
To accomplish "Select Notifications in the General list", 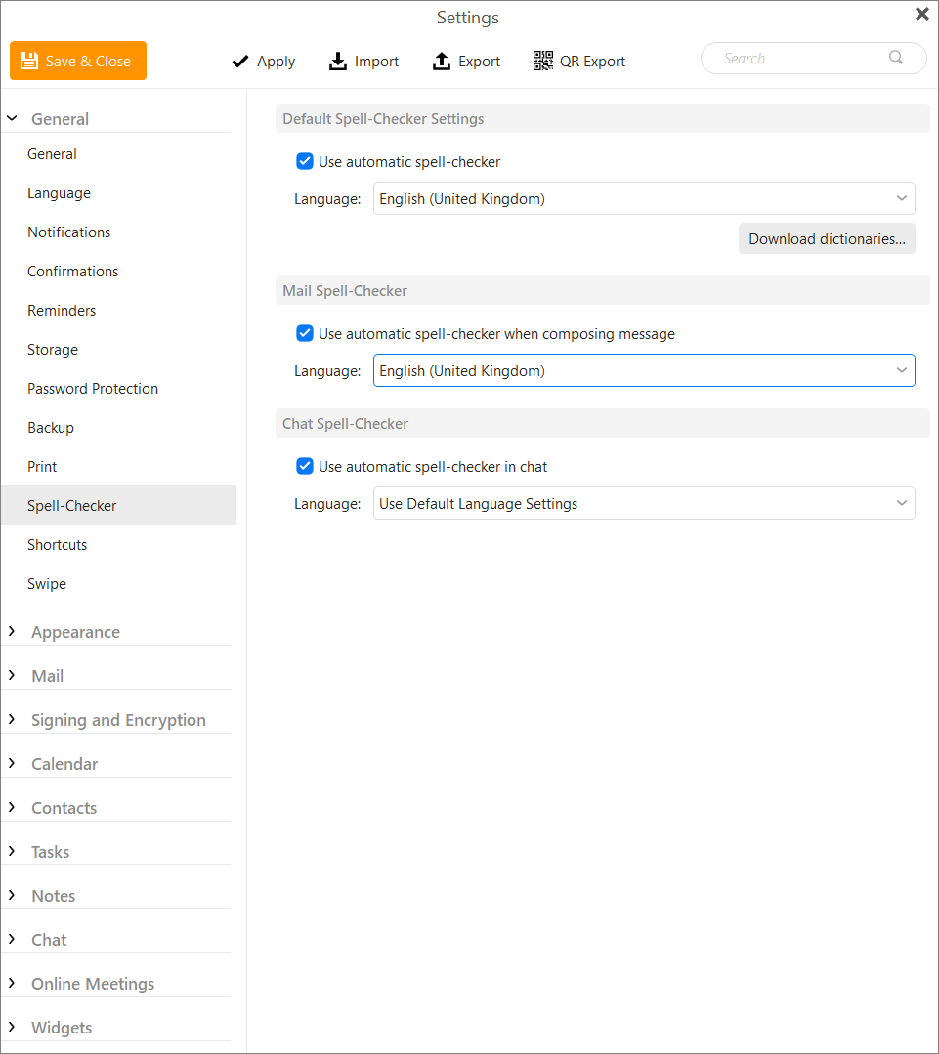I will pyautogui.click(x=68, y=232).
